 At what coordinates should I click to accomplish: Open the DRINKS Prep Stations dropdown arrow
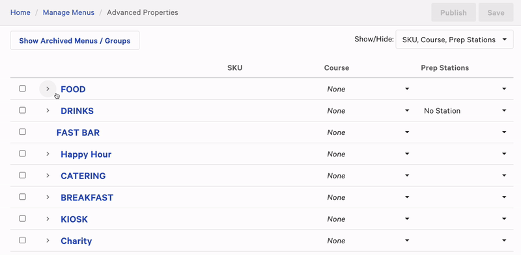pyautogui.click(x=504, y=110)
